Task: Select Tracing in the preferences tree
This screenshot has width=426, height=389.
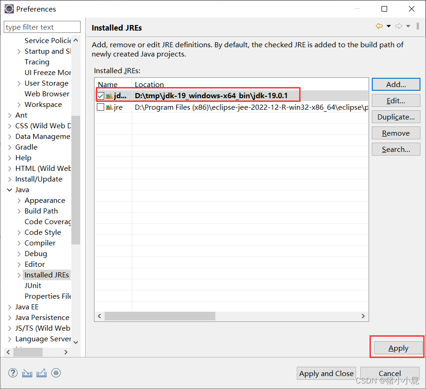Action: 37,62
